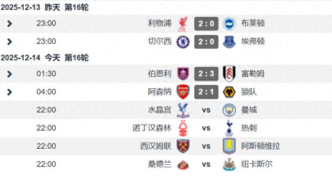Open the 阿斯顿维拉 team page

click(x=261, y=146)
